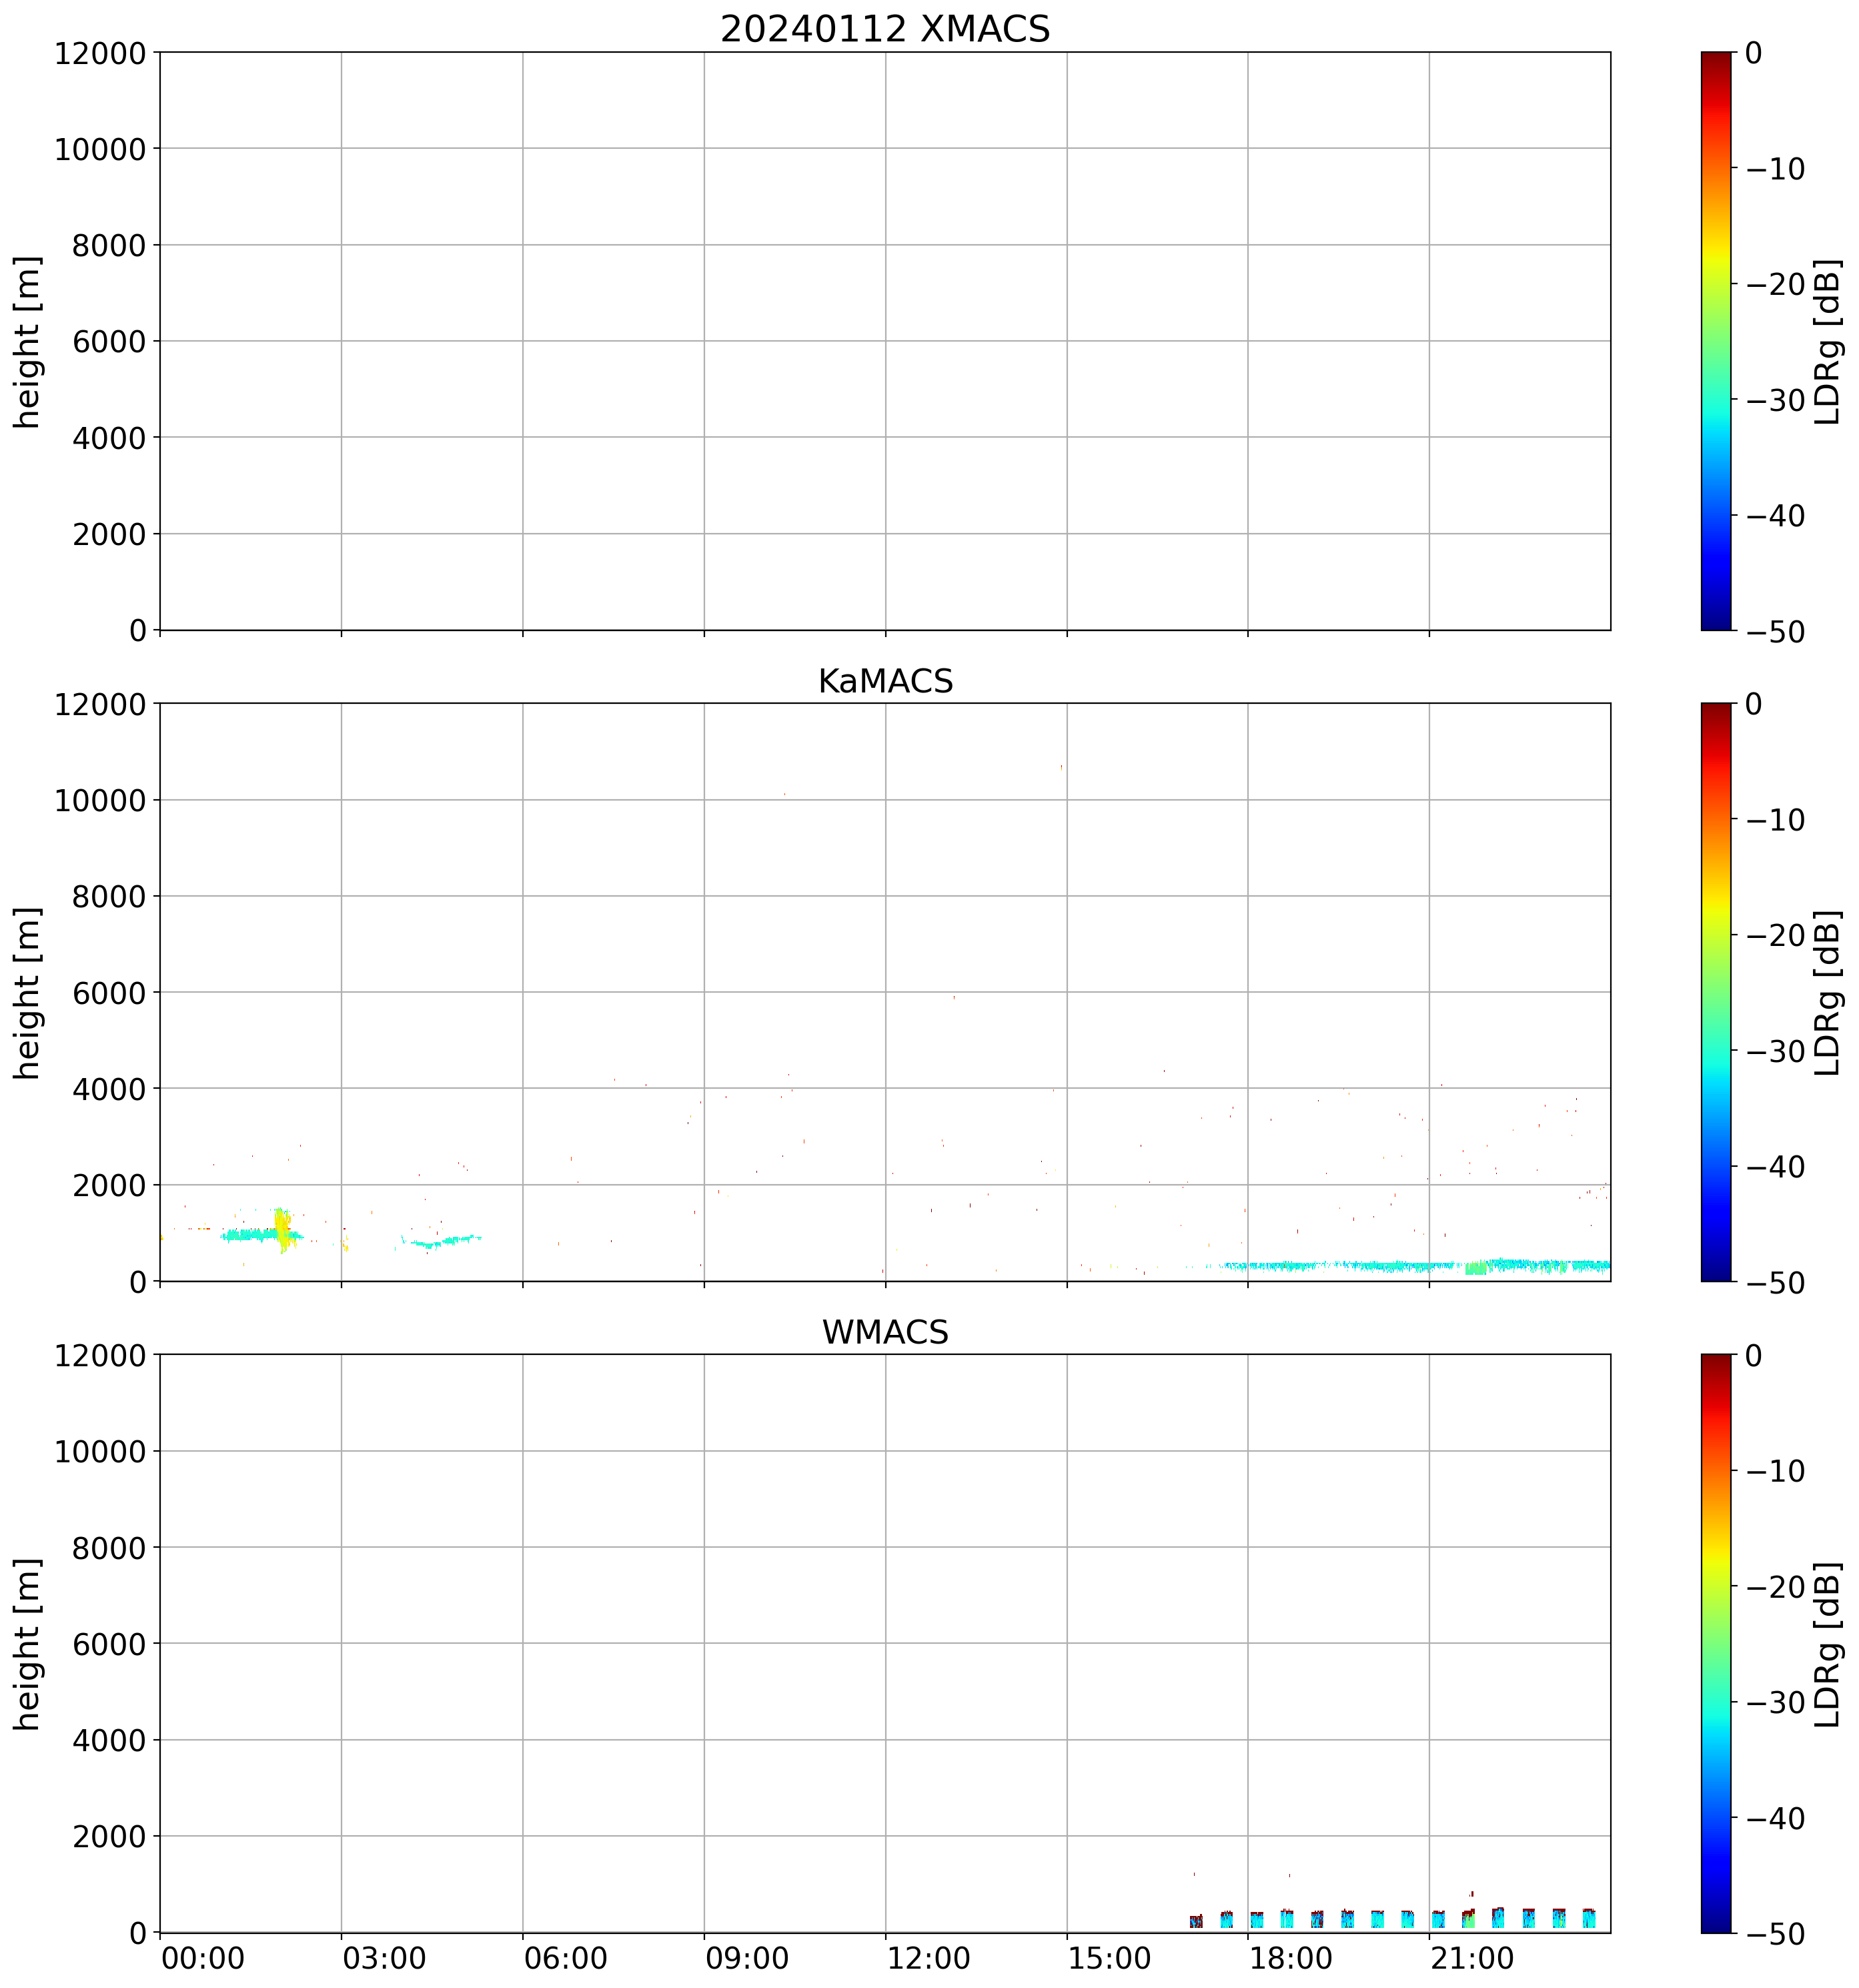The image size is (1859, 1988).
Task: Click the -50 tick label on WMACS colorbar
Action: [1775, 1934]
